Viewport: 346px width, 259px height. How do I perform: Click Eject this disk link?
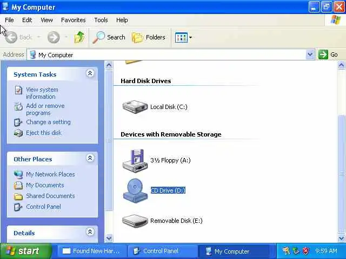[x=43, y=133]
